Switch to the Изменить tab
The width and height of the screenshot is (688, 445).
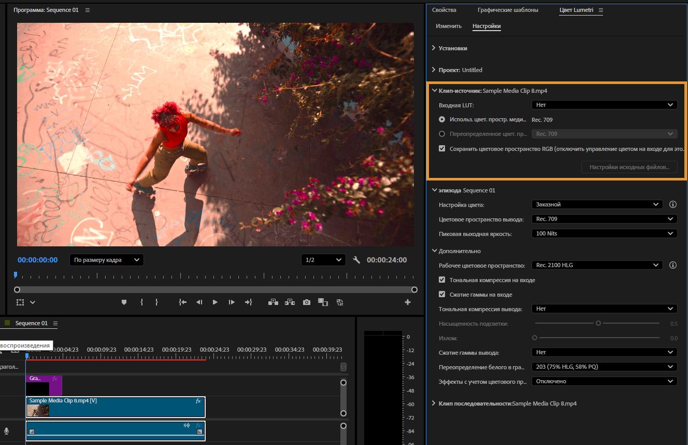448,26
